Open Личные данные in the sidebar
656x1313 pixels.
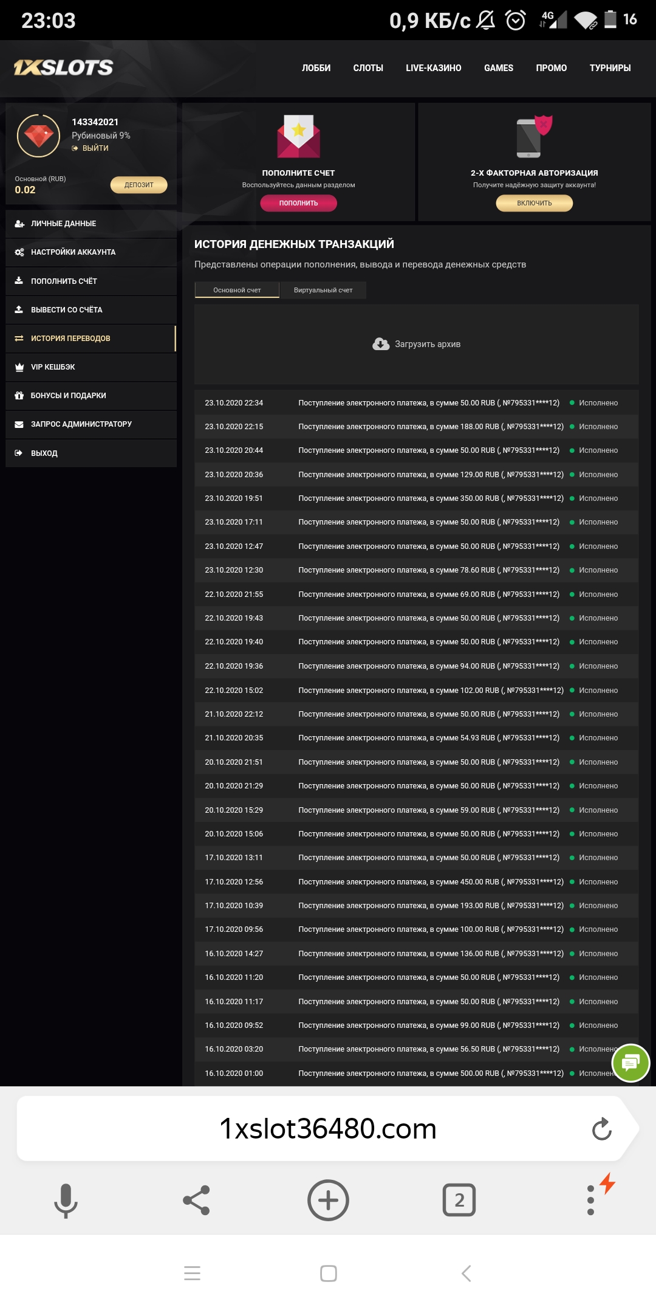coord(91,224)
